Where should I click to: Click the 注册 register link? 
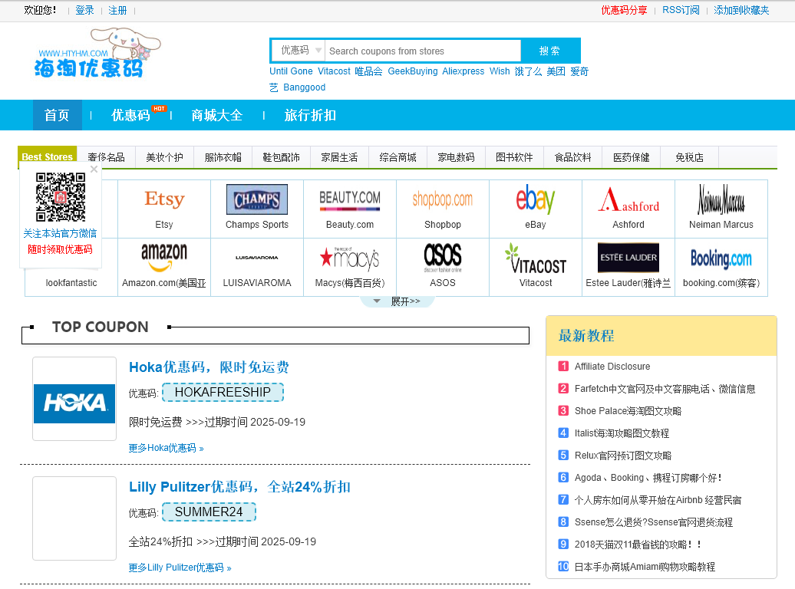click(x=117, y=10)
